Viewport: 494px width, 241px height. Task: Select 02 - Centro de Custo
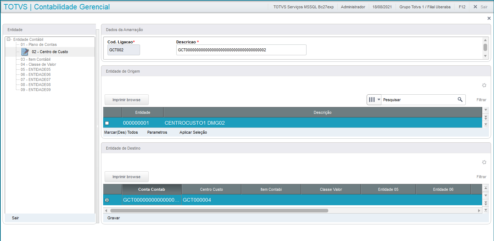pyautogui.click(x=50, y=52)
